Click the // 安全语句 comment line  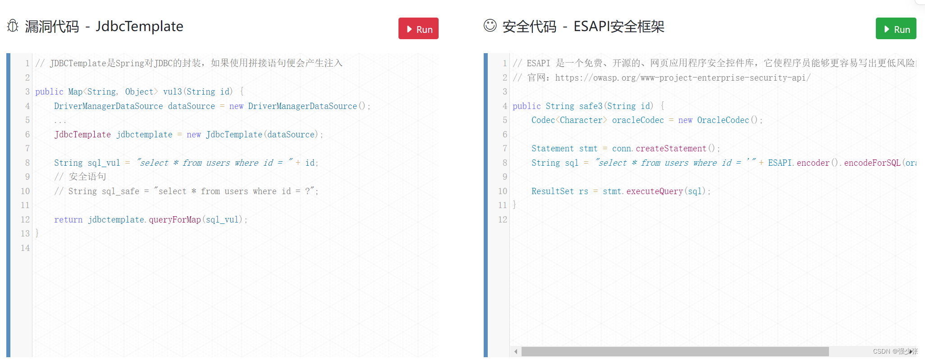click(x=80, y=177)
